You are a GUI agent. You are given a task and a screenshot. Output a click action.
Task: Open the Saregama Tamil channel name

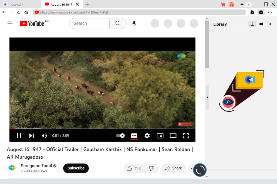pyautogui.click(x=36, y=166)
